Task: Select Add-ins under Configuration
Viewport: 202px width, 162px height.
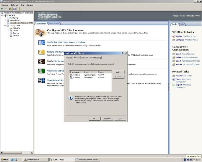Action: 16,33
